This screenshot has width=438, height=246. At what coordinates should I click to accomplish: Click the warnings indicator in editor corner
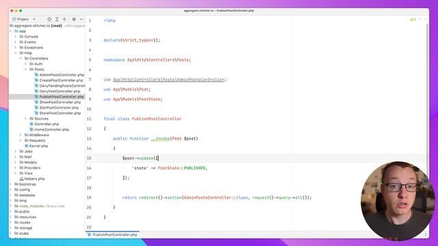click(x=413, y=20)
